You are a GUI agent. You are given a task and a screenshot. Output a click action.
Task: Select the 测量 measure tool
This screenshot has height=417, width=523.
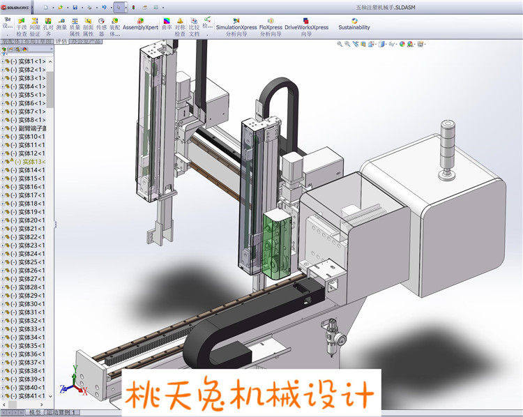(x=61, y=24)
